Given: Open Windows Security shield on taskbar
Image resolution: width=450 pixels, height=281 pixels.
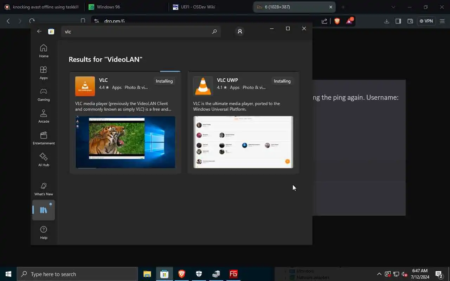Looking at the screenshot, I should pos(199,274).
